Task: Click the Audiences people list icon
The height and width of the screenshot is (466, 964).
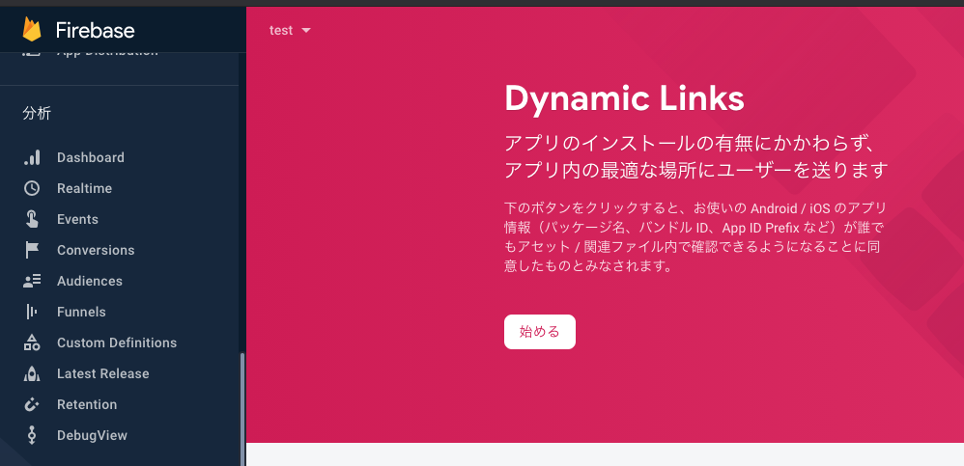Action: pyautogui.click(x=32, y=281)
